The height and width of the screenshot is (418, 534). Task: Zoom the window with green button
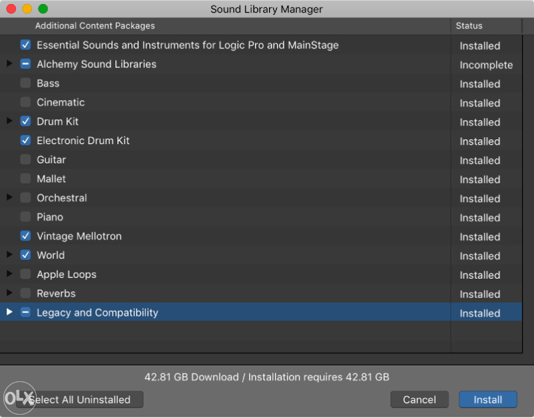tap(43, 9)
